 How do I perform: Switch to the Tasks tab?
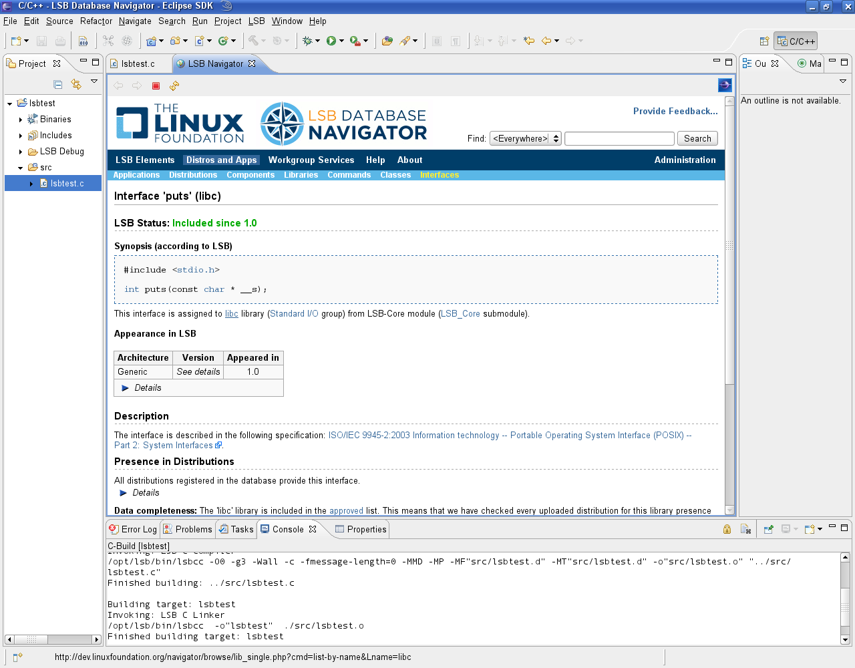click(236, 529)
